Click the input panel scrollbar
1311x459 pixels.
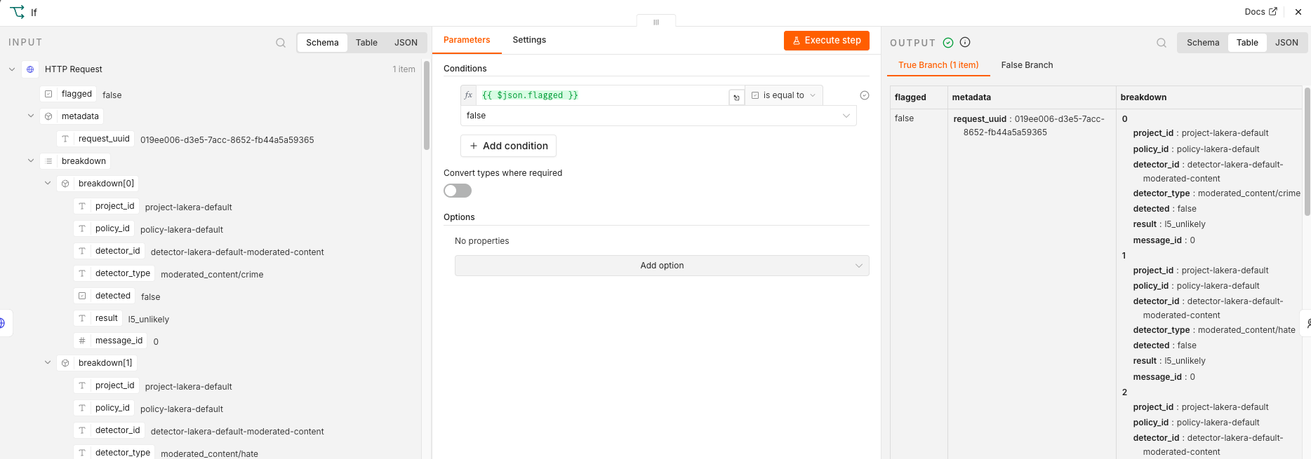coord(427,105)
